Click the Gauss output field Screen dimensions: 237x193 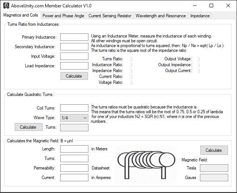click(x=214, y=178)
